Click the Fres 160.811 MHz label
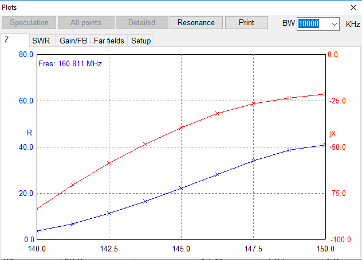The width and height of the screenshot is (362, 260). tap(69, 64)
